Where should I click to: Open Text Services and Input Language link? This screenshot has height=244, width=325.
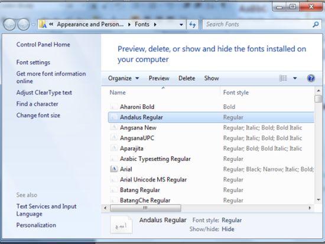tap(47, 210)
